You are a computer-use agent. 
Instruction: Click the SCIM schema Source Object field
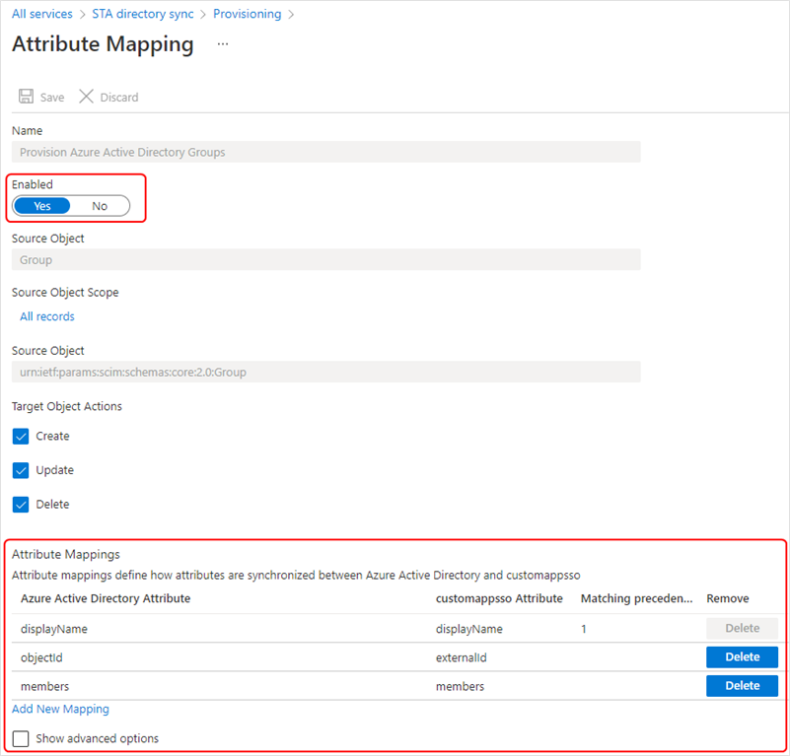click(x=326, y=373)
